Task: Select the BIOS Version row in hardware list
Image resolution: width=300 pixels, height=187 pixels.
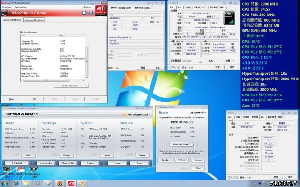Action: 53,56
